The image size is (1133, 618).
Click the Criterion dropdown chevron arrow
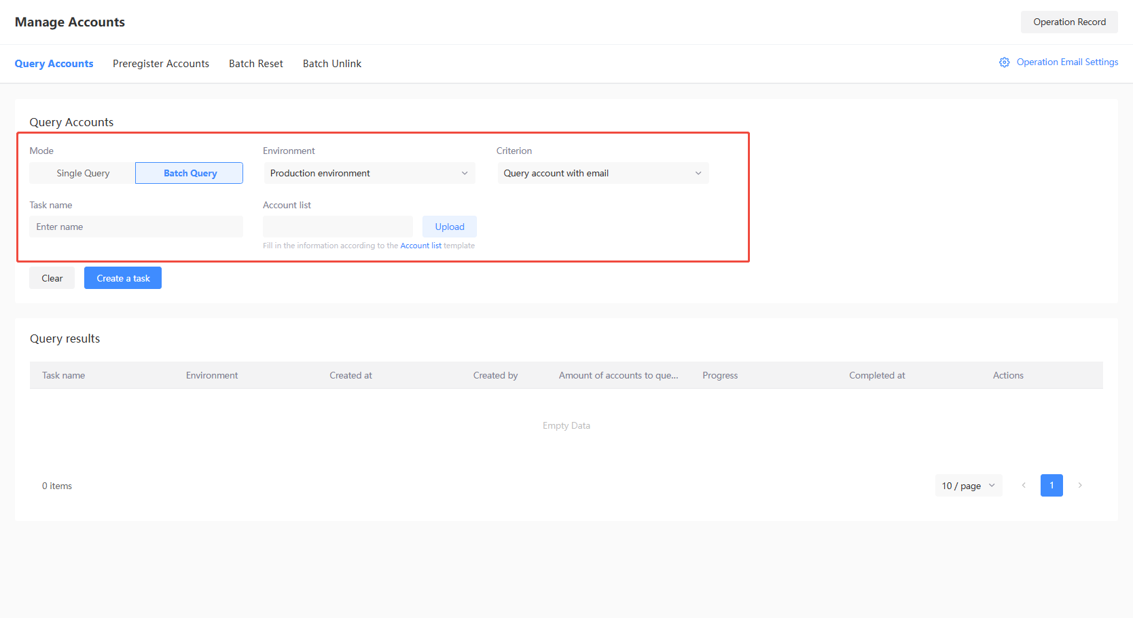click(698, 173)
